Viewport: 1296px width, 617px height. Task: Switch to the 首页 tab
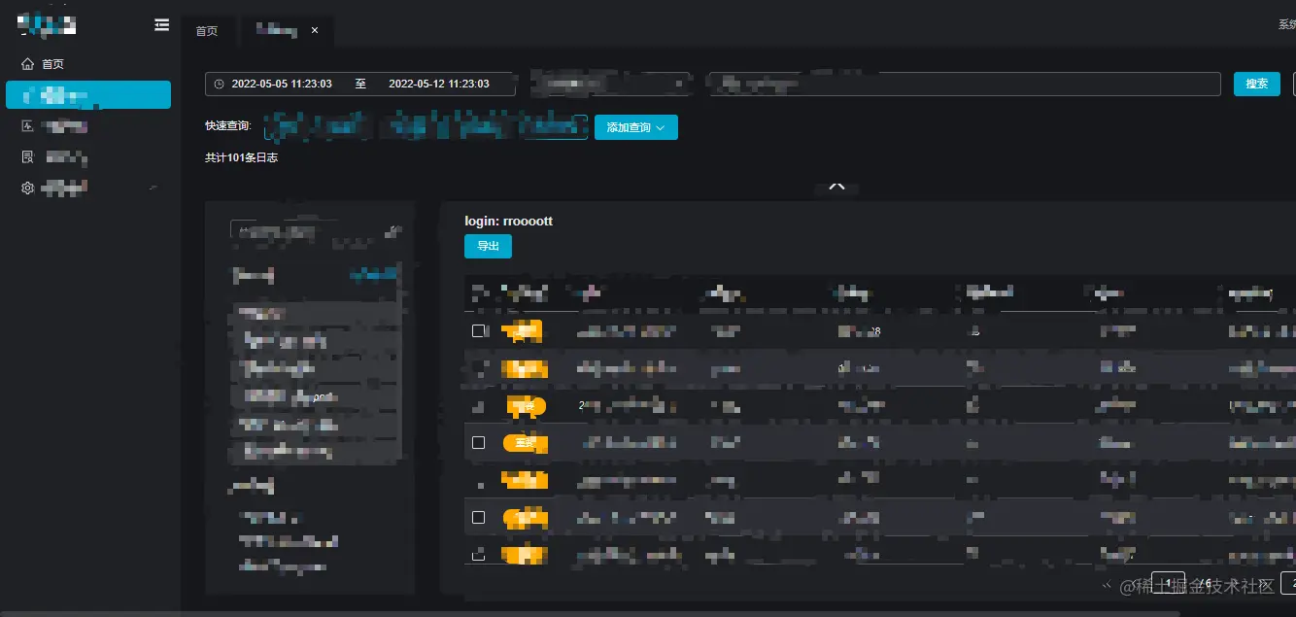click(207, 31)
